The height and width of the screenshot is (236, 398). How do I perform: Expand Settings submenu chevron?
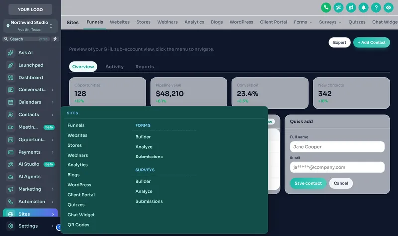(x=53, y=226)
